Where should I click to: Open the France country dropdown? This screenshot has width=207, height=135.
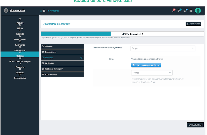[x=152, y=73]
